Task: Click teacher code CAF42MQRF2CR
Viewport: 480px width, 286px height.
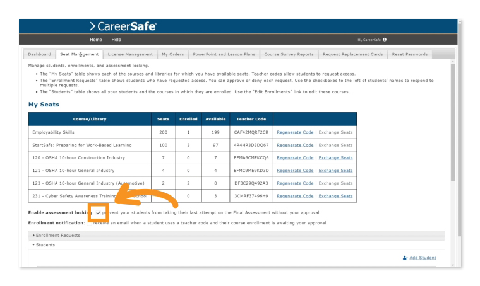Action: (251, 132)
